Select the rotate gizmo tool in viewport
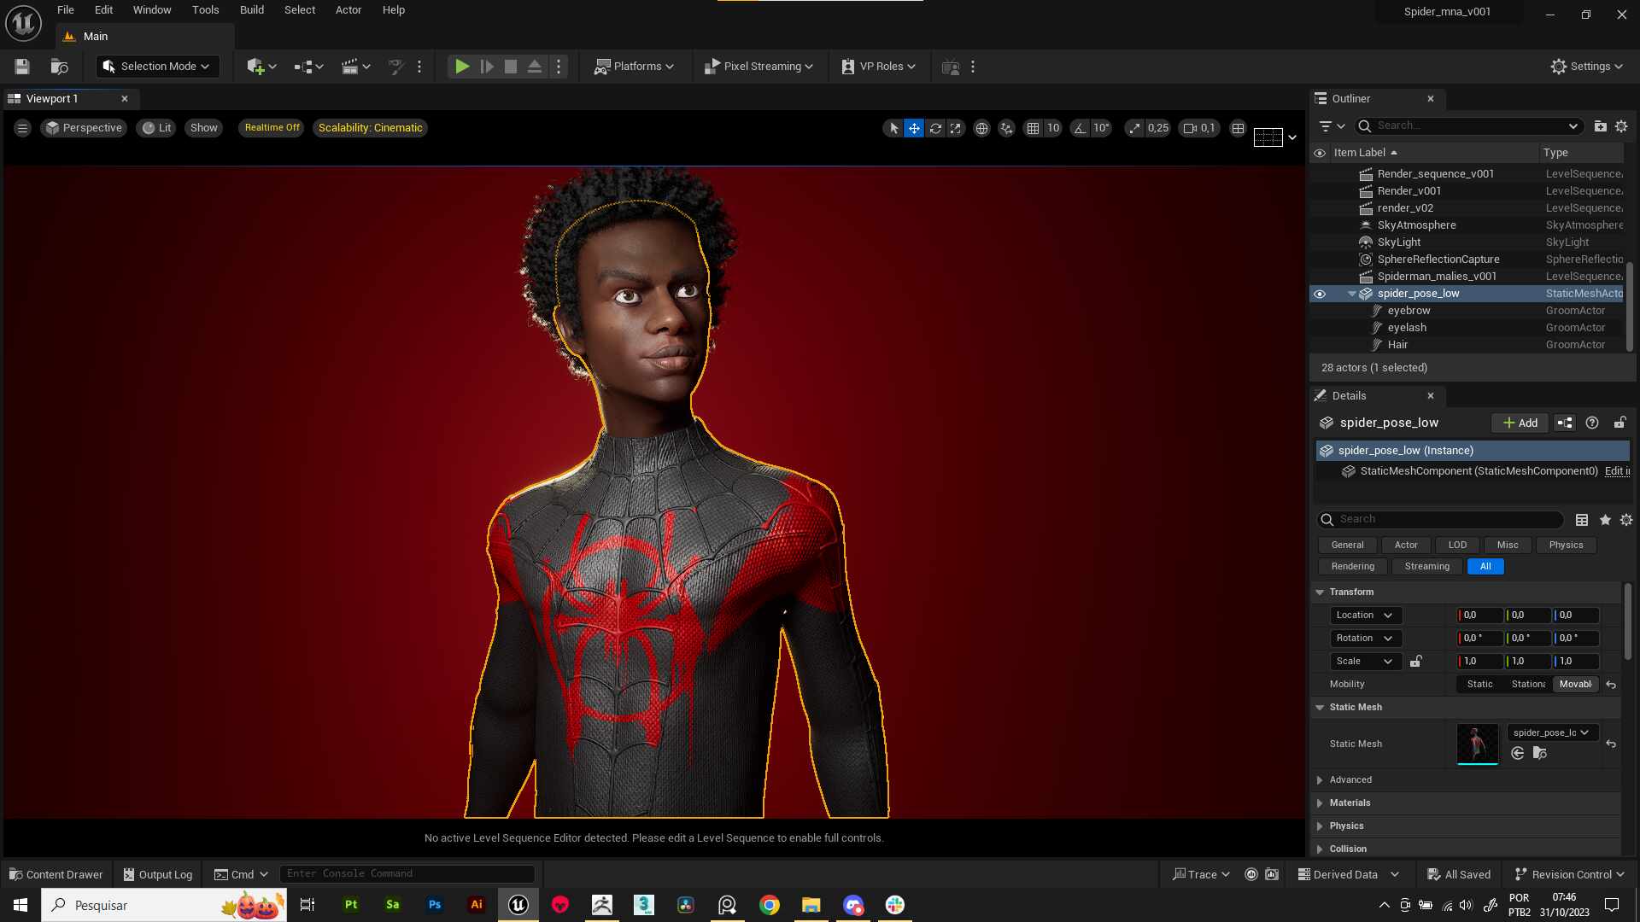 (x=935, y=128)
